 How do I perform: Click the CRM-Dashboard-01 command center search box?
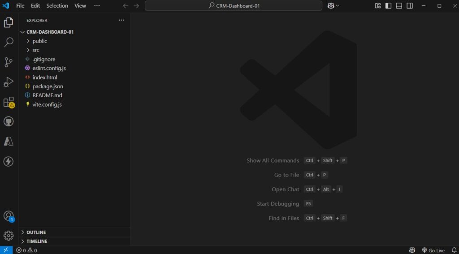point(234,6)
